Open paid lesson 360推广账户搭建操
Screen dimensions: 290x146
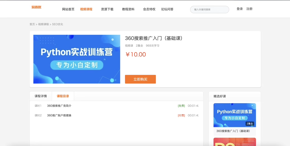[59, 116]
